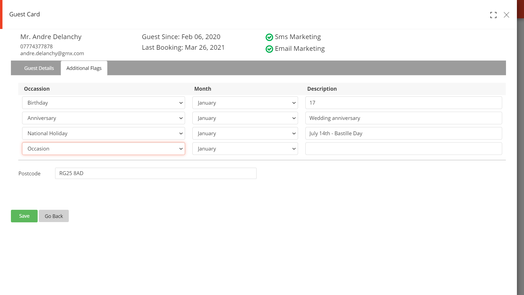Viewport: 524px width, 295px height.
Task: Open the month dropdown in Birthday row
Action: click(245, 103)
